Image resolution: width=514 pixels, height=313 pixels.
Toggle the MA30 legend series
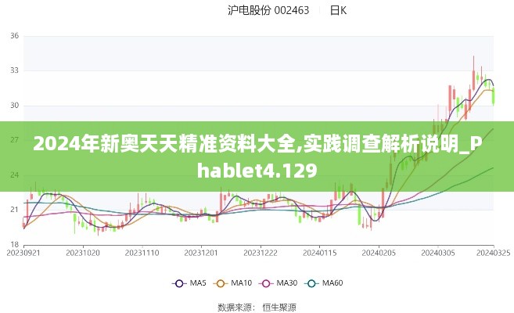coord(278,283)
